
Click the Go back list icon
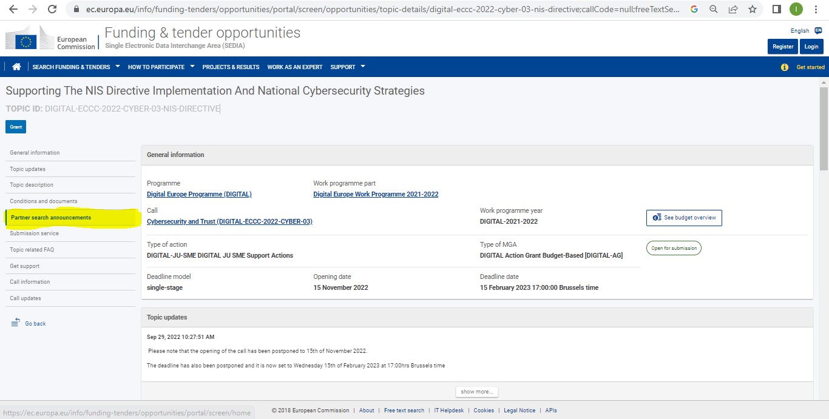pos(15,323)
